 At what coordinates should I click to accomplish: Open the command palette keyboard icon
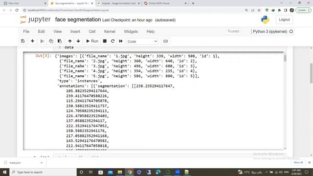tap(165, 41)
